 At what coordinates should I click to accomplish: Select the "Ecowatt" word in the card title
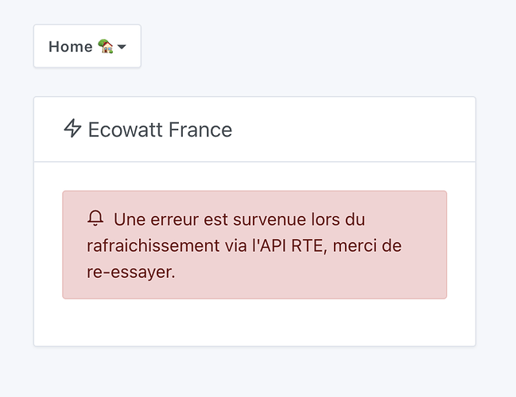[x=121, y=129]
